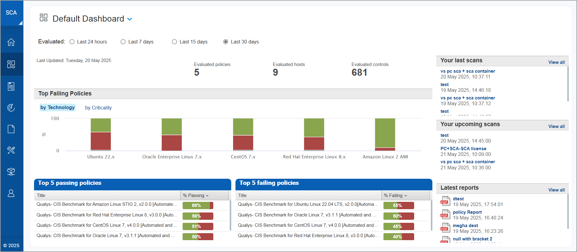View all latest reports
Screen dimensions: 577x252
(x=556, y=190)
